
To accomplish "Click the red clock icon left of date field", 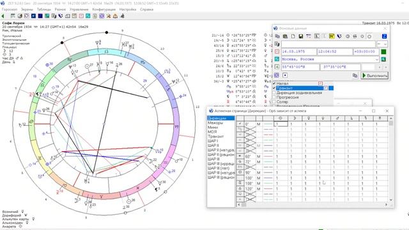I will coord(277,52).
